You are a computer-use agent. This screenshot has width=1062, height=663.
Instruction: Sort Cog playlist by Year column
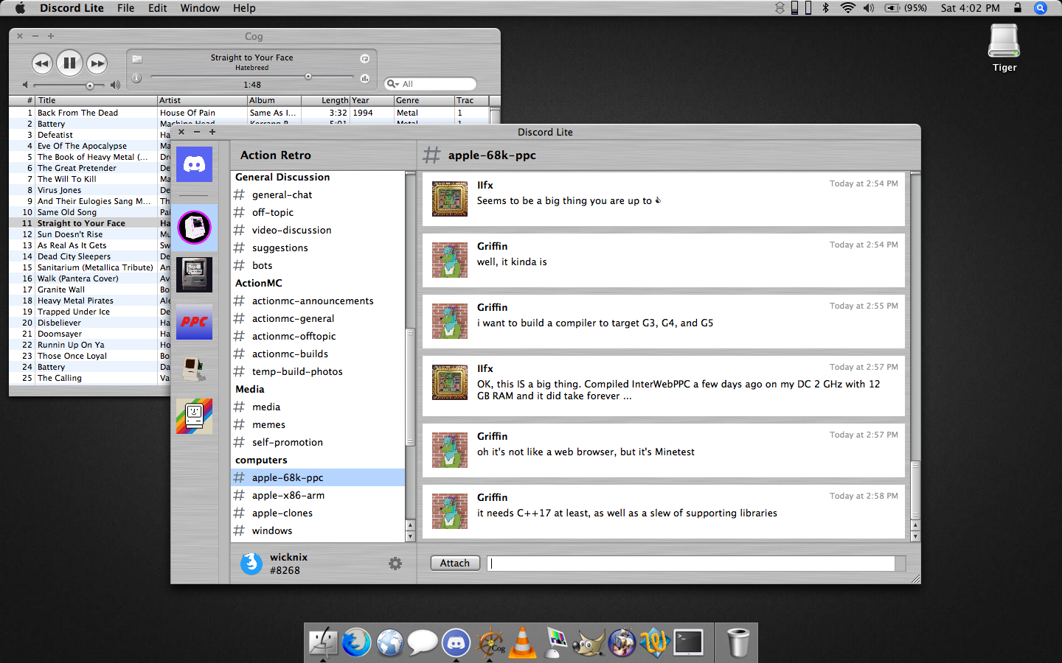pyautogui.click(x=372, y=100)
